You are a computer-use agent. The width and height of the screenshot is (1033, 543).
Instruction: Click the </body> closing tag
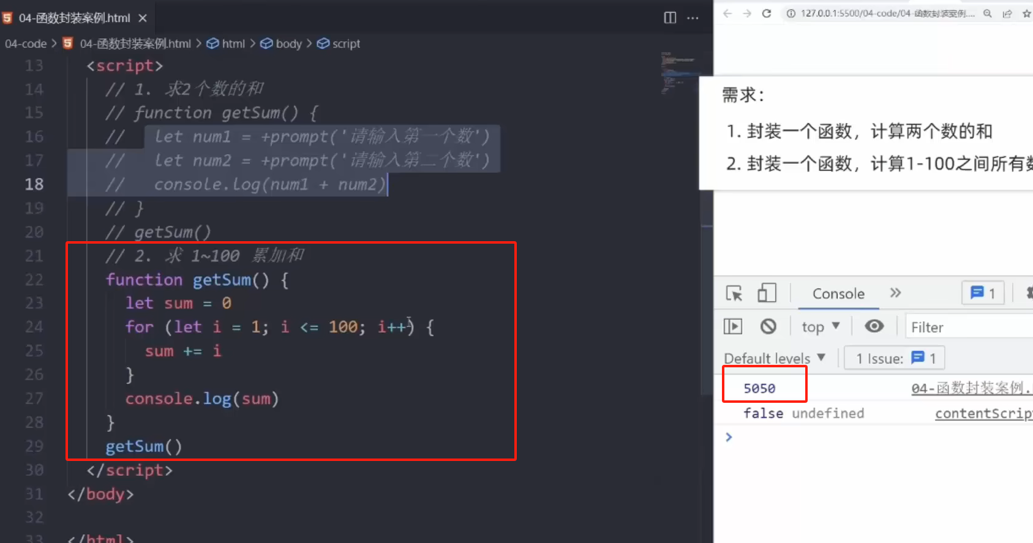tap(100, 494)
